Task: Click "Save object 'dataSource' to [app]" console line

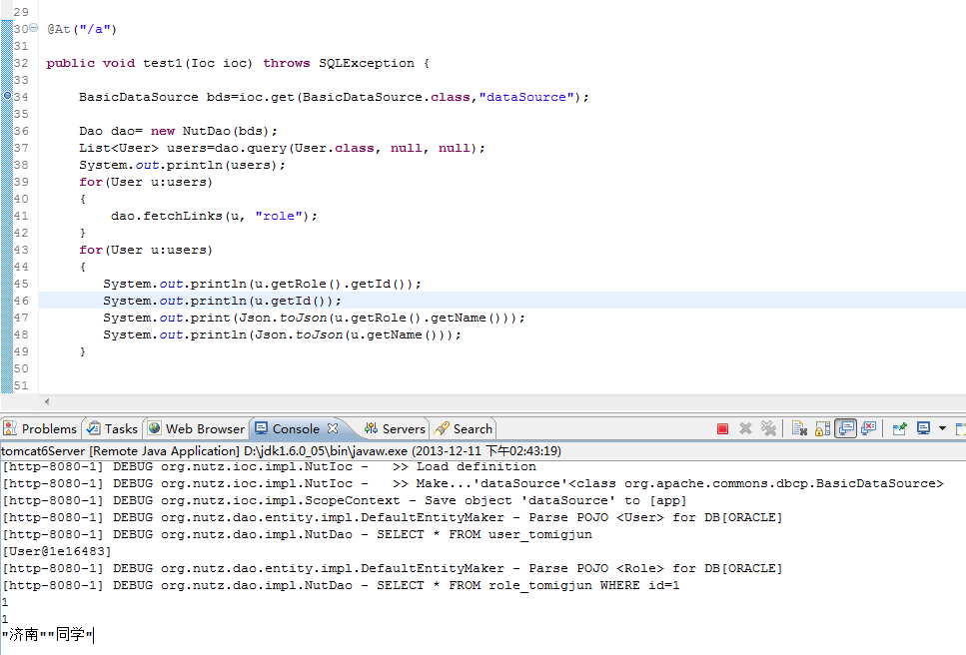Action: (x=555, y=500)
